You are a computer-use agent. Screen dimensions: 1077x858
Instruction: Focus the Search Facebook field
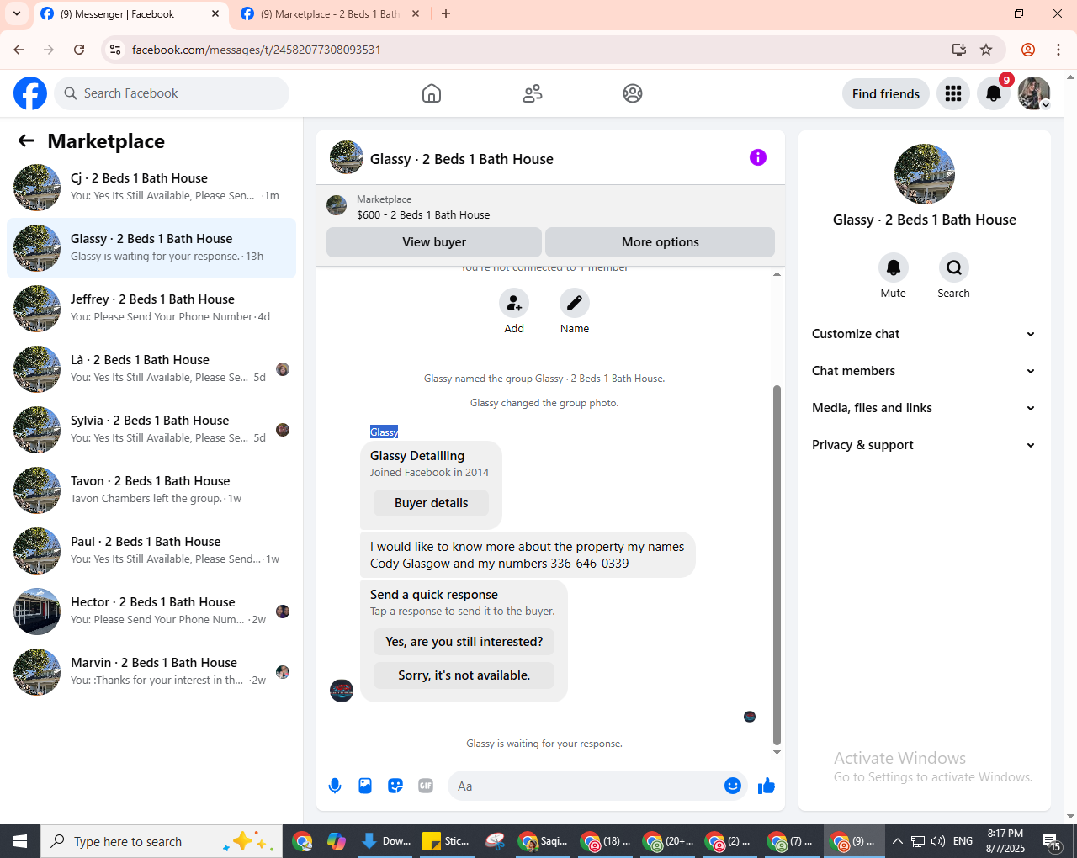pos(172,93)
